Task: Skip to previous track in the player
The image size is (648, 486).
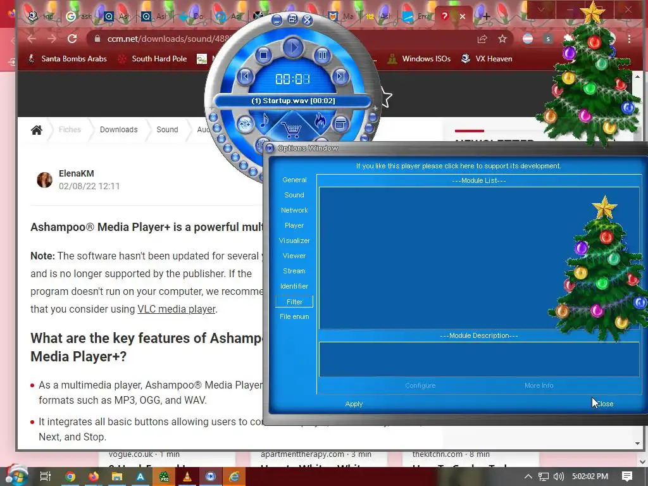Action: (x=245, y=77)
